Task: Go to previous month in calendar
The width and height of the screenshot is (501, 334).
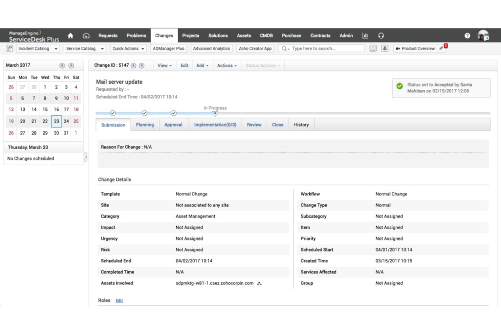Action: (62, 65)
